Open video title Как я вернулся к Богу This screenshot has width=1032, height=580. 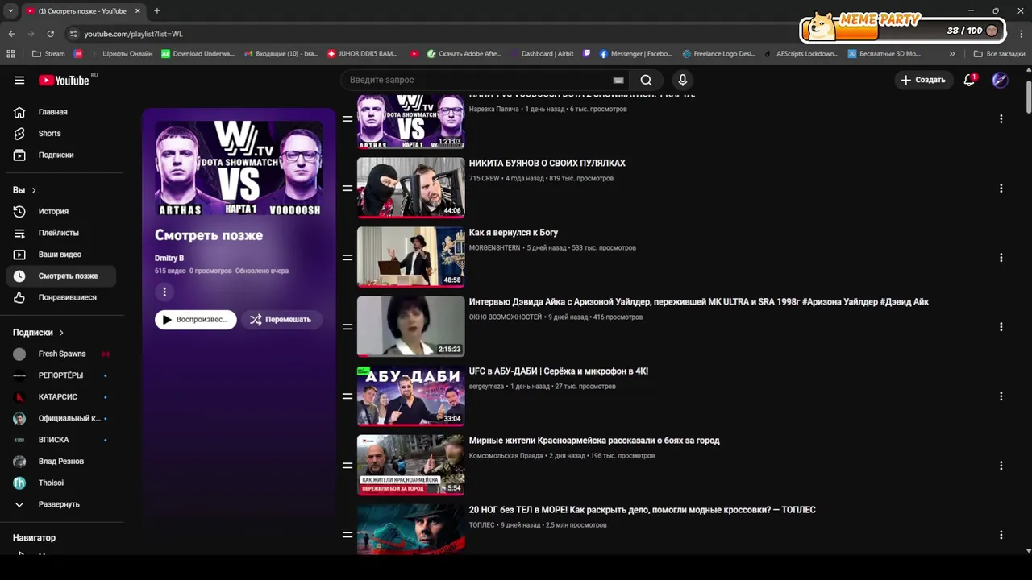[514, 232]
